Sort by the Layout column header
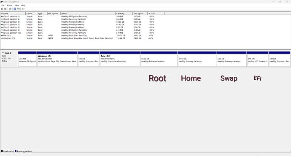Image resolution: width=291 pixels, height=156 pixels. tap(31, 13)
